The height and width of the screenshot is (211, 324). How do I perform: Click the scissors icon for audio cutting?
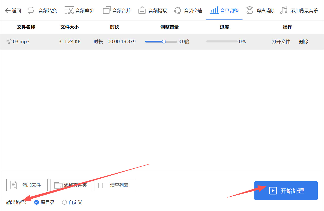[x=69, y=10]
